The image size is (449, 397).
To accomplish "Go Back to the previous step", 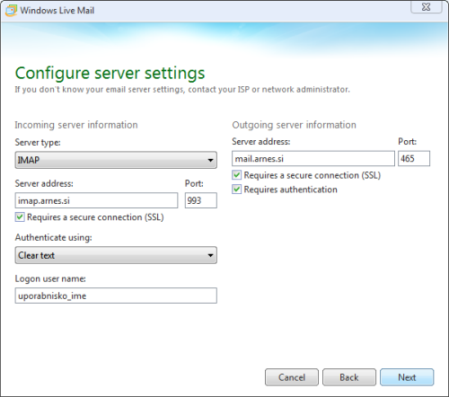I will pos(349,377).
